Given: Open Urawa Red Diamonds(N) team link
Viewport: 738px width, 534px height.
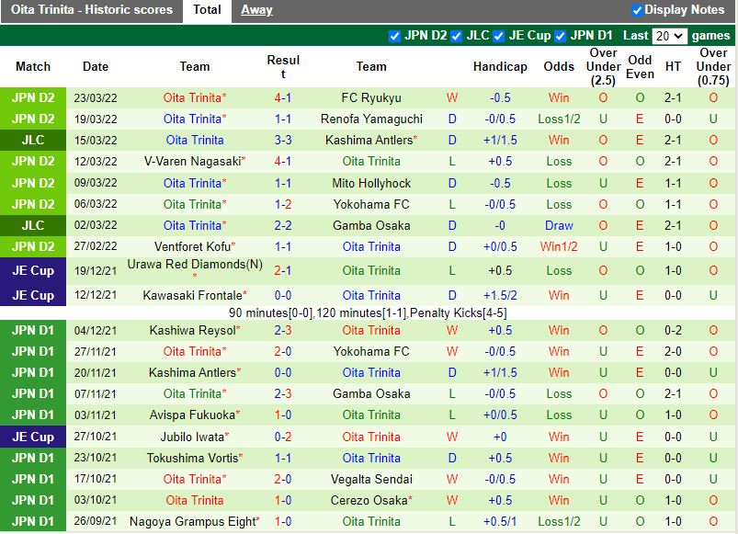Looking at the screenshot, I should (x=195, y=265).
